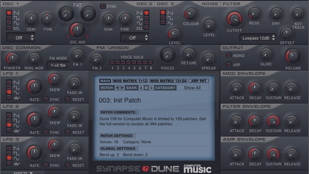Open FM MODE selector 1->2 fbk

pos(58,65)
